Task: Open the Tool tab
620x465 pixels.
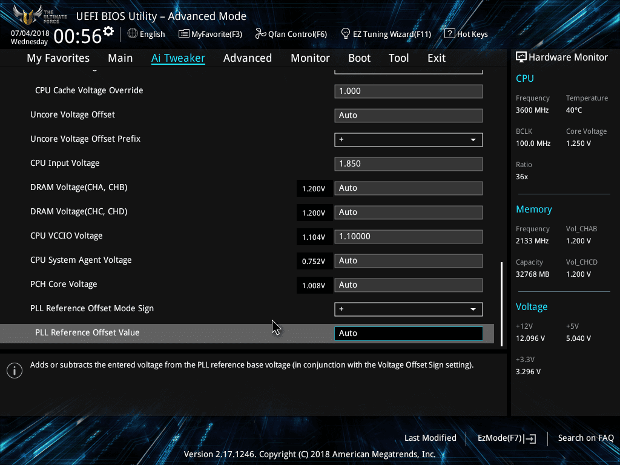Action: tap(398, 58)
